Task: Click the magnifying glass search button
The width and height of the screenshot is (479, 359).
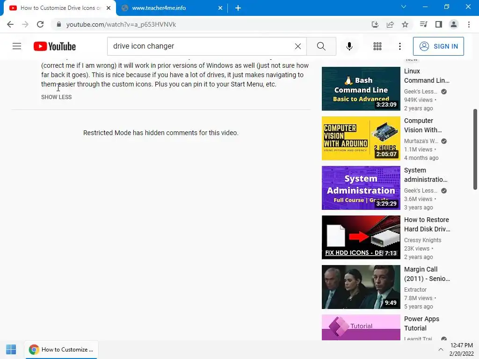Action: tap(321, 46)
